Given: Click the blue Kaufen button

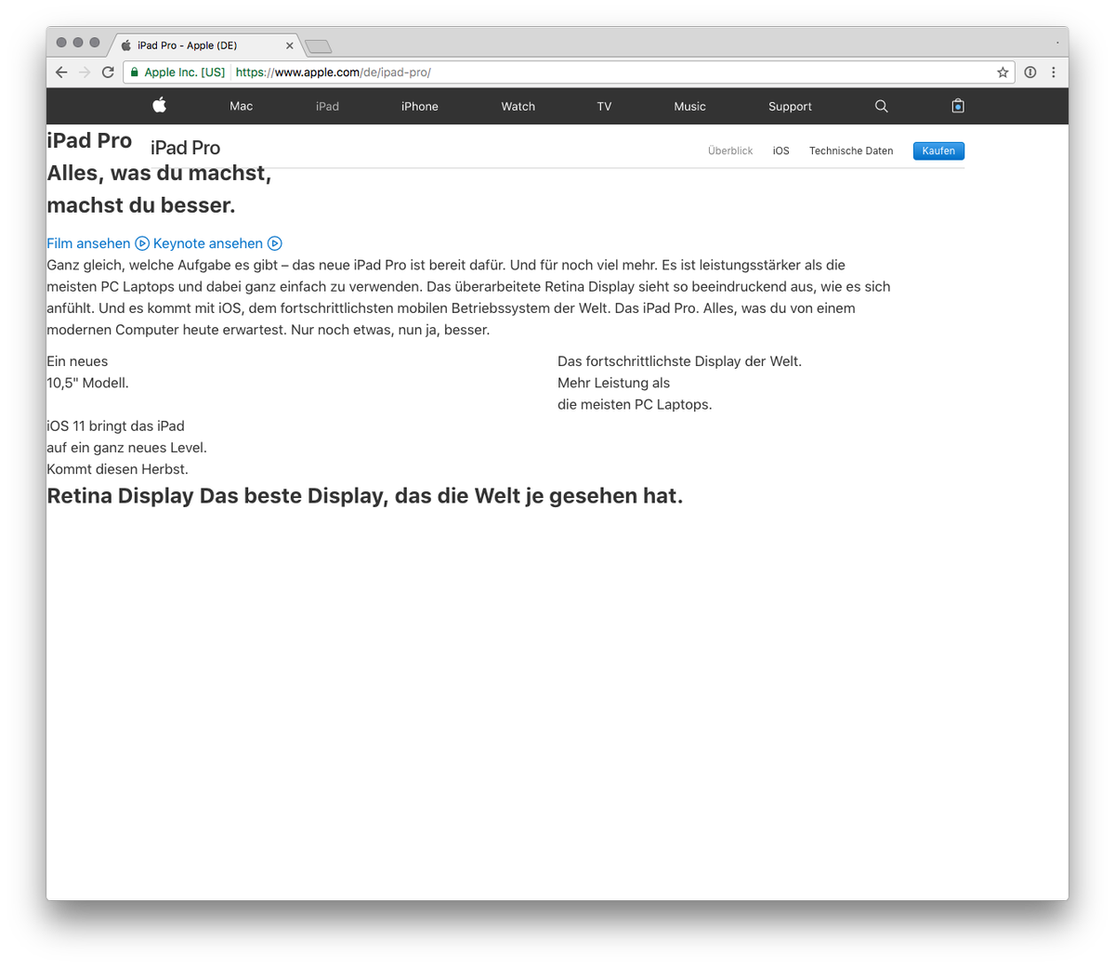Looking at the screenshot, I should 938,150.
